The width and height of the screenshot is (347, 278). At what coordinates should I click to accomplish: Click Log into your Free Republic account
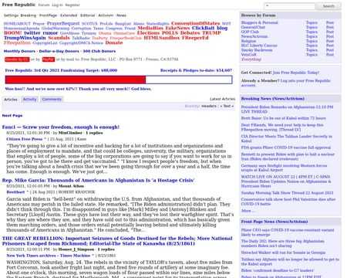click(286, 83)
